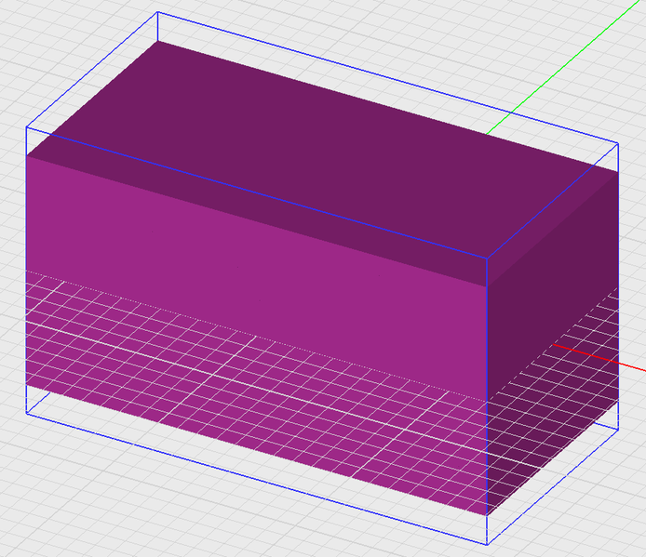The width and height of the screenshot is (646, 557).
Task: Click the box's bottom front vertex
Action: (487, 515)
